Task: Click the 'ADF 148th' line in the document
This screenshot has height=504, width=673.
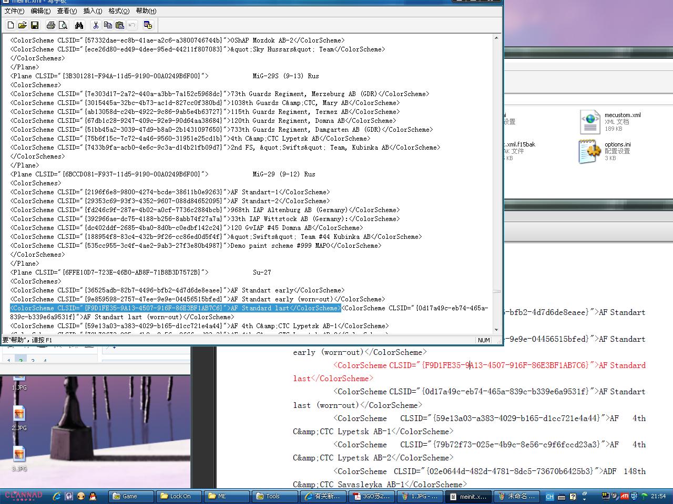Action: pyautogui.click(x=469, y=478)
